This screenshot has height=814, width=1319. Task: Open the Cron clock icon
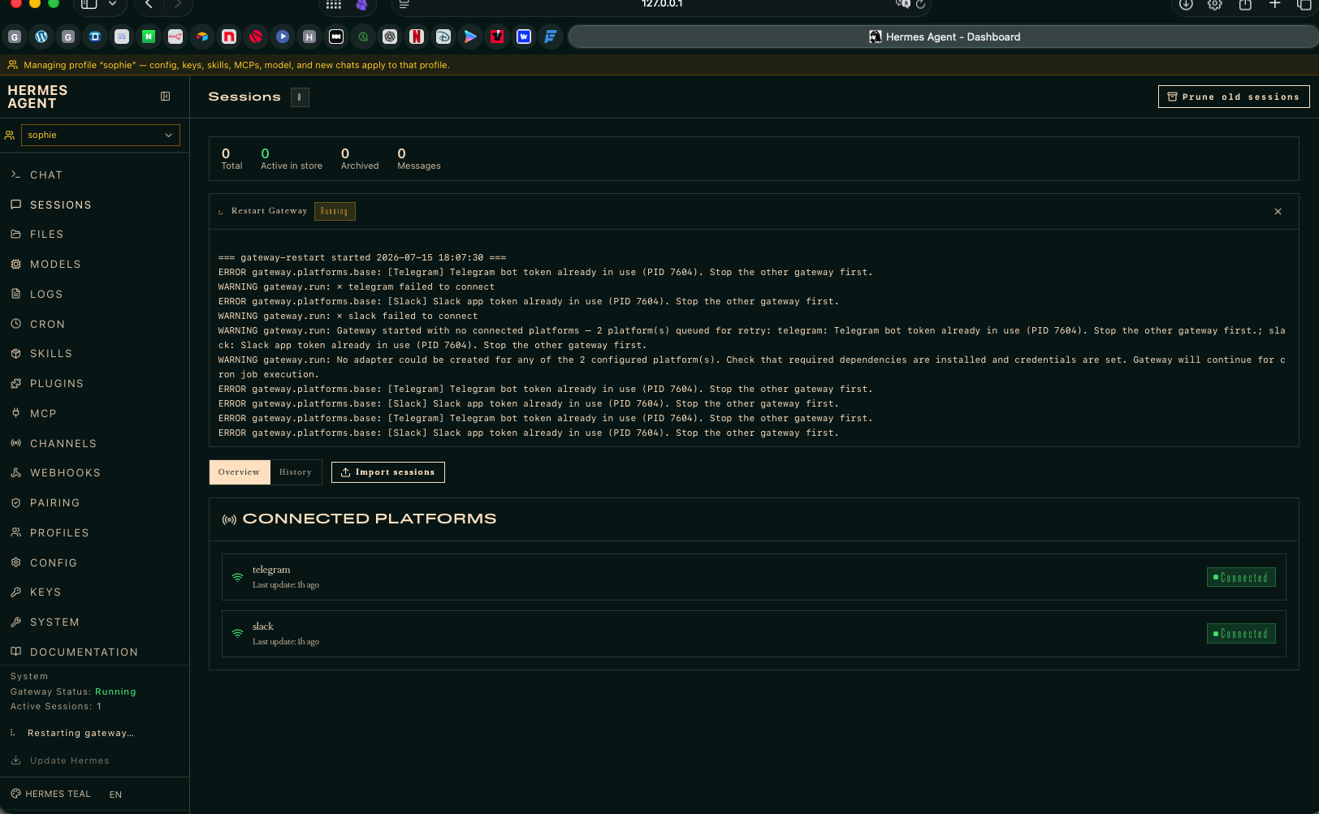[15, 324]
